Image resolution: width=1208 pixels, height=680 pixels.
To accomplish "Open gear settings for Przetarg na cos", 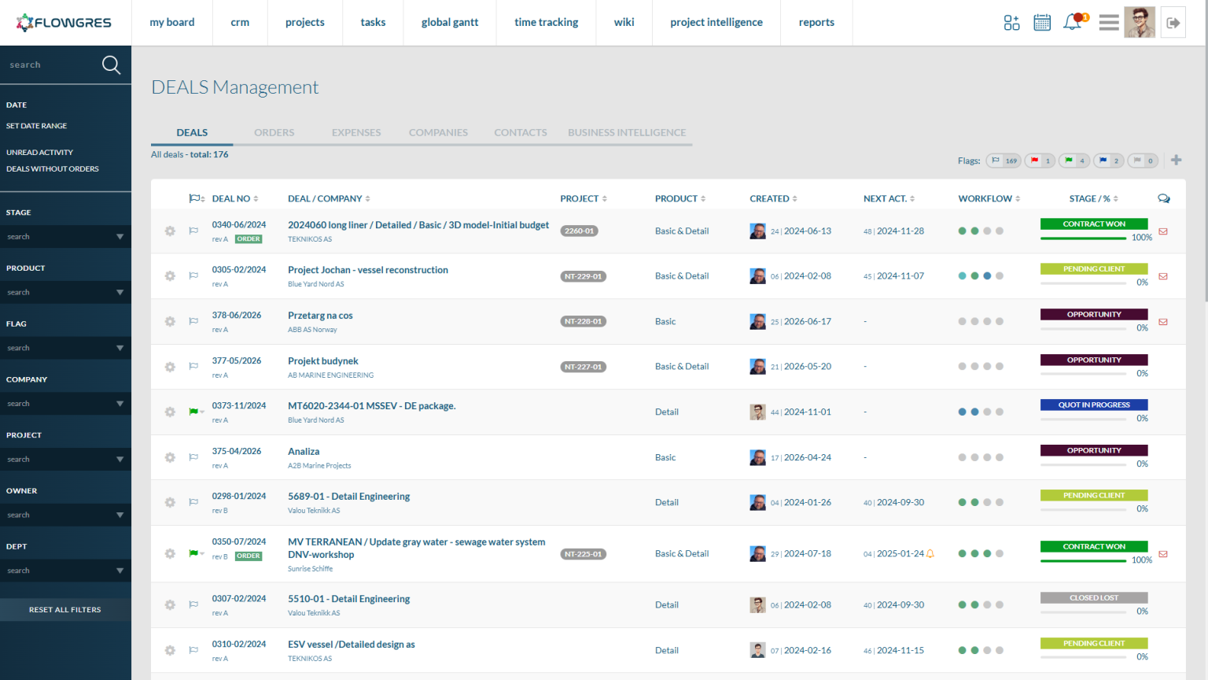I will point(170,321).
